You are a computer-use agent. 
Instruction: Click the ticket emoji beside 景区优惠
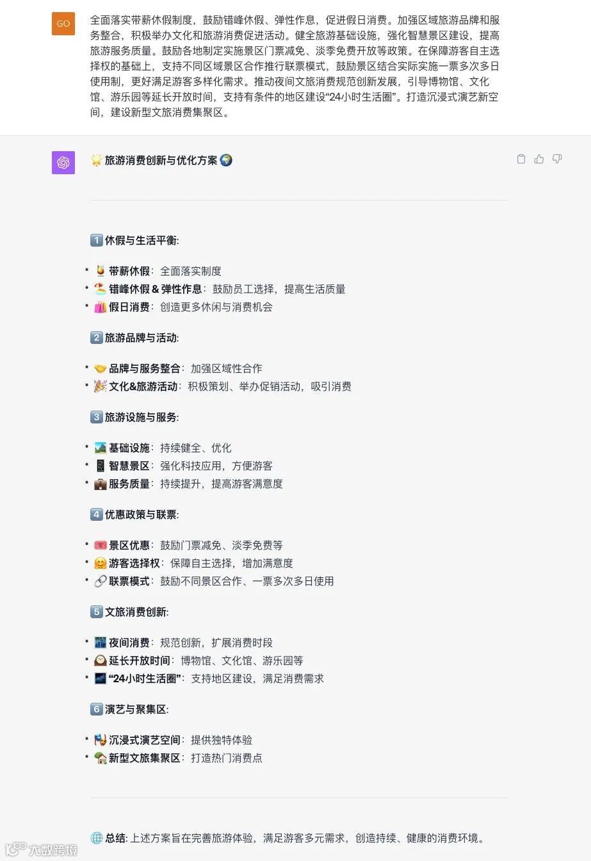[x=101, y=545]
